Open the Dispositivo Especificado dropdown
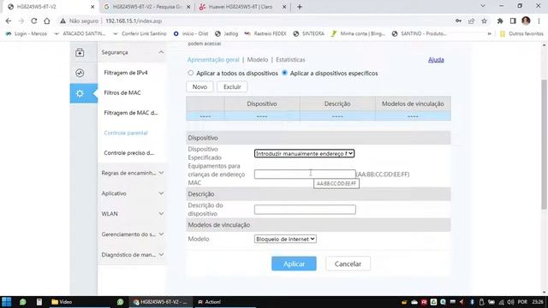 coord(304,153)
